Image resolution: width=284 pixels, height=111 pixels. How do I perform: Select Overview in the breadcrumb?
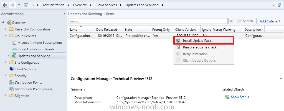(80, 5)
